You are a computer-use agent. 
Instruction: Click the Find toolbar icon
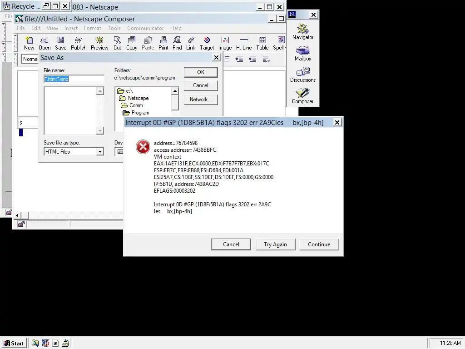177,43
